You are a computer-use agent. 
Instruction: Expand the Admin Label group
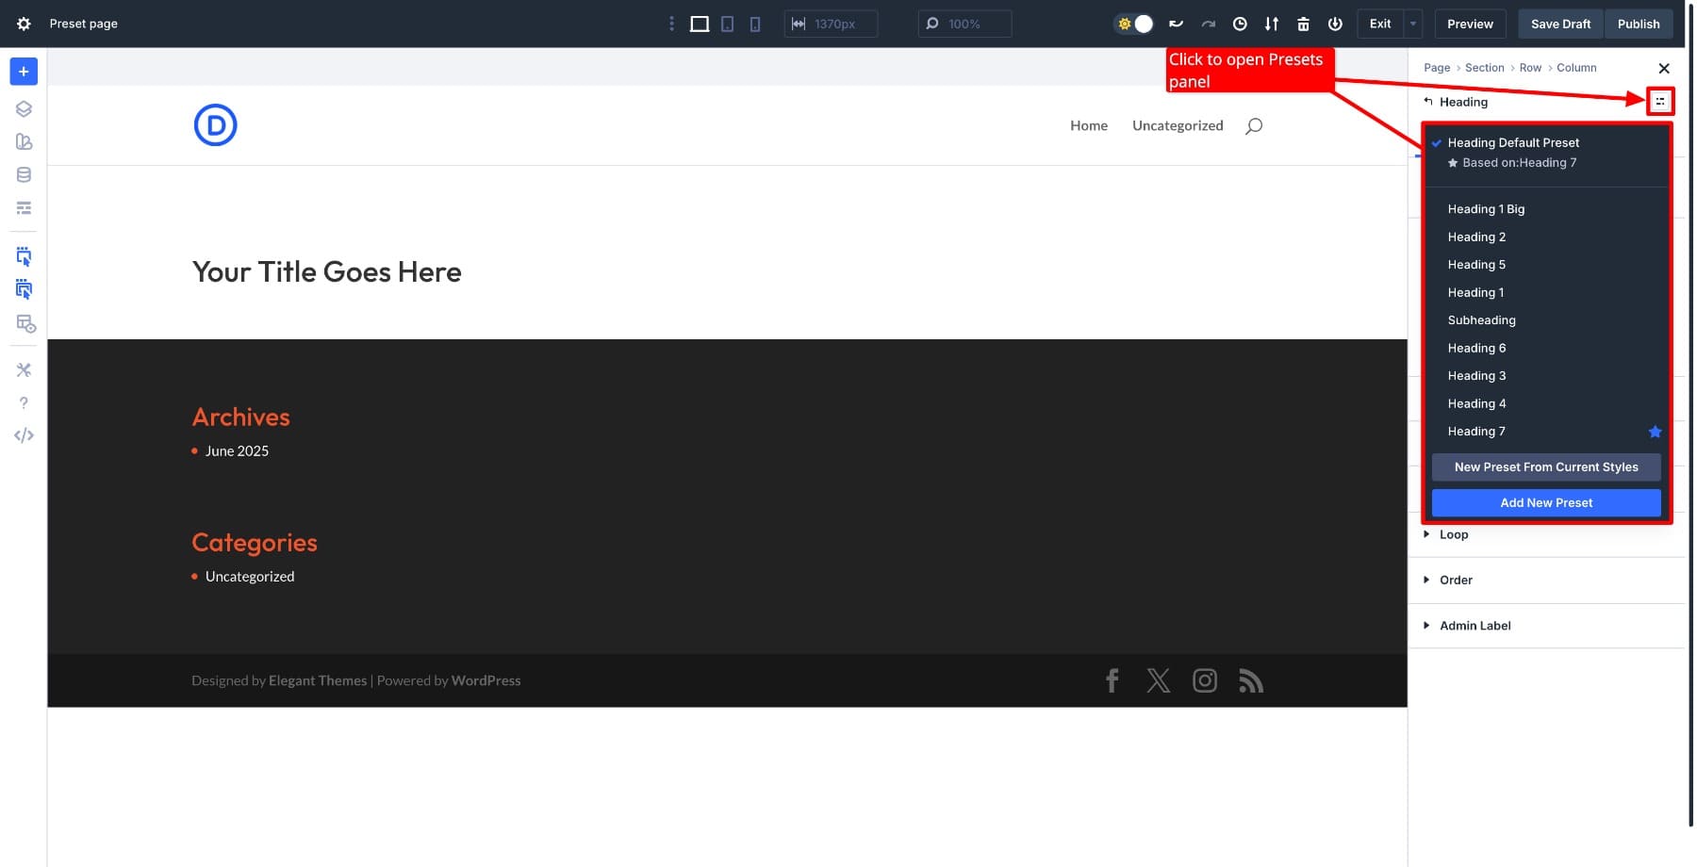pyautogui.click(x=1475, y=626)
